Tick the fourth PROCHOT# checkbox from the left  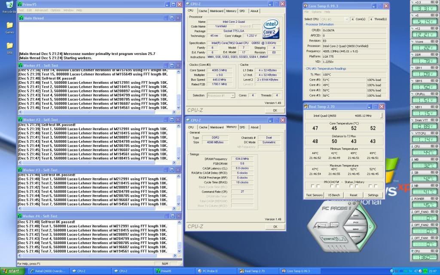click(x=337, y=186)
